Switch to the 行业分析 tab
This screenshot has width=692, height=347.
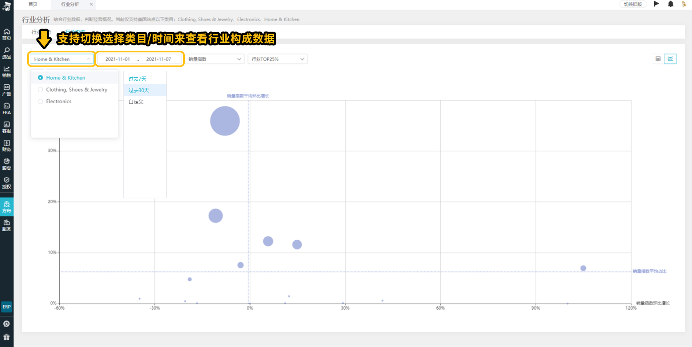click(x=70, y=4)
